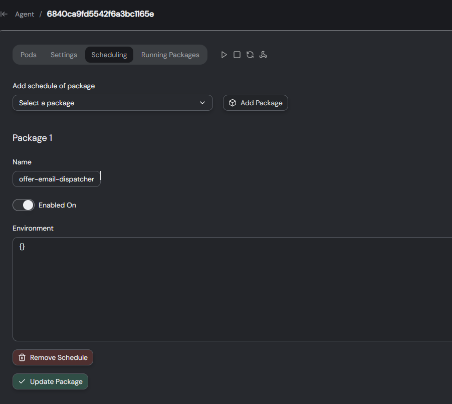Open the Settings tab
Screen dimensions: 452x404
click(x=64, y=55)
